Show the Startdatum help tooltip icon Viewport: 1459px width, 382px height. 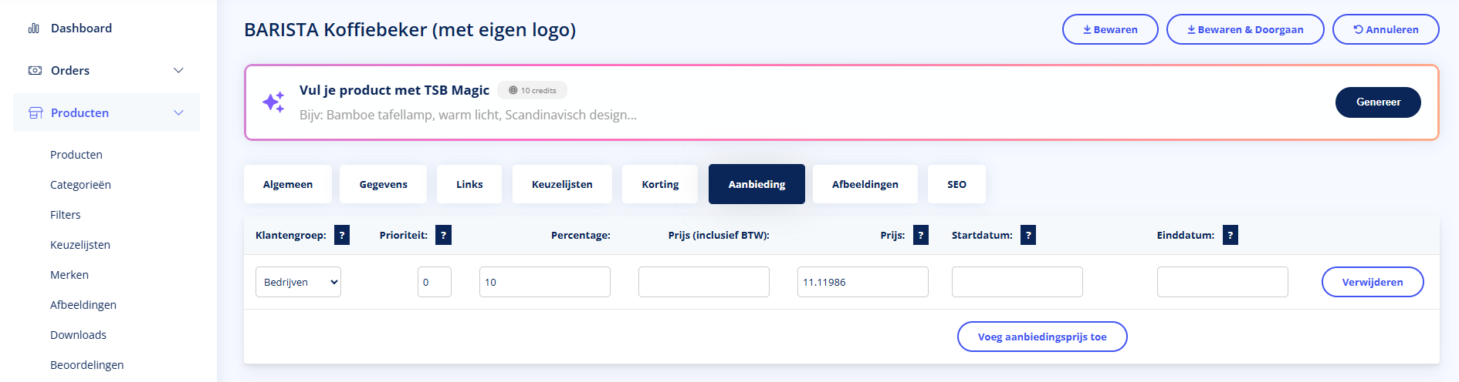1027,236
